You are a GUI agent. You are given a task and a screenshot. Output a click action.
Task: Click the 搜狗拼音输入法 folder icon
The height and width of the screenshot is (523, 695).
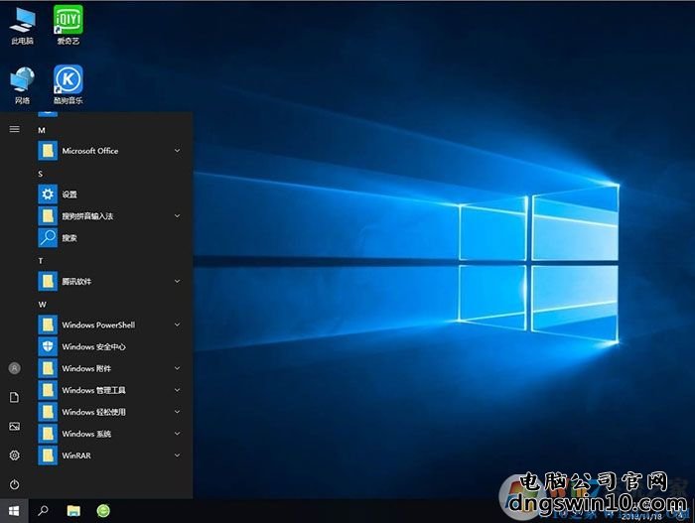click(48, 215)
